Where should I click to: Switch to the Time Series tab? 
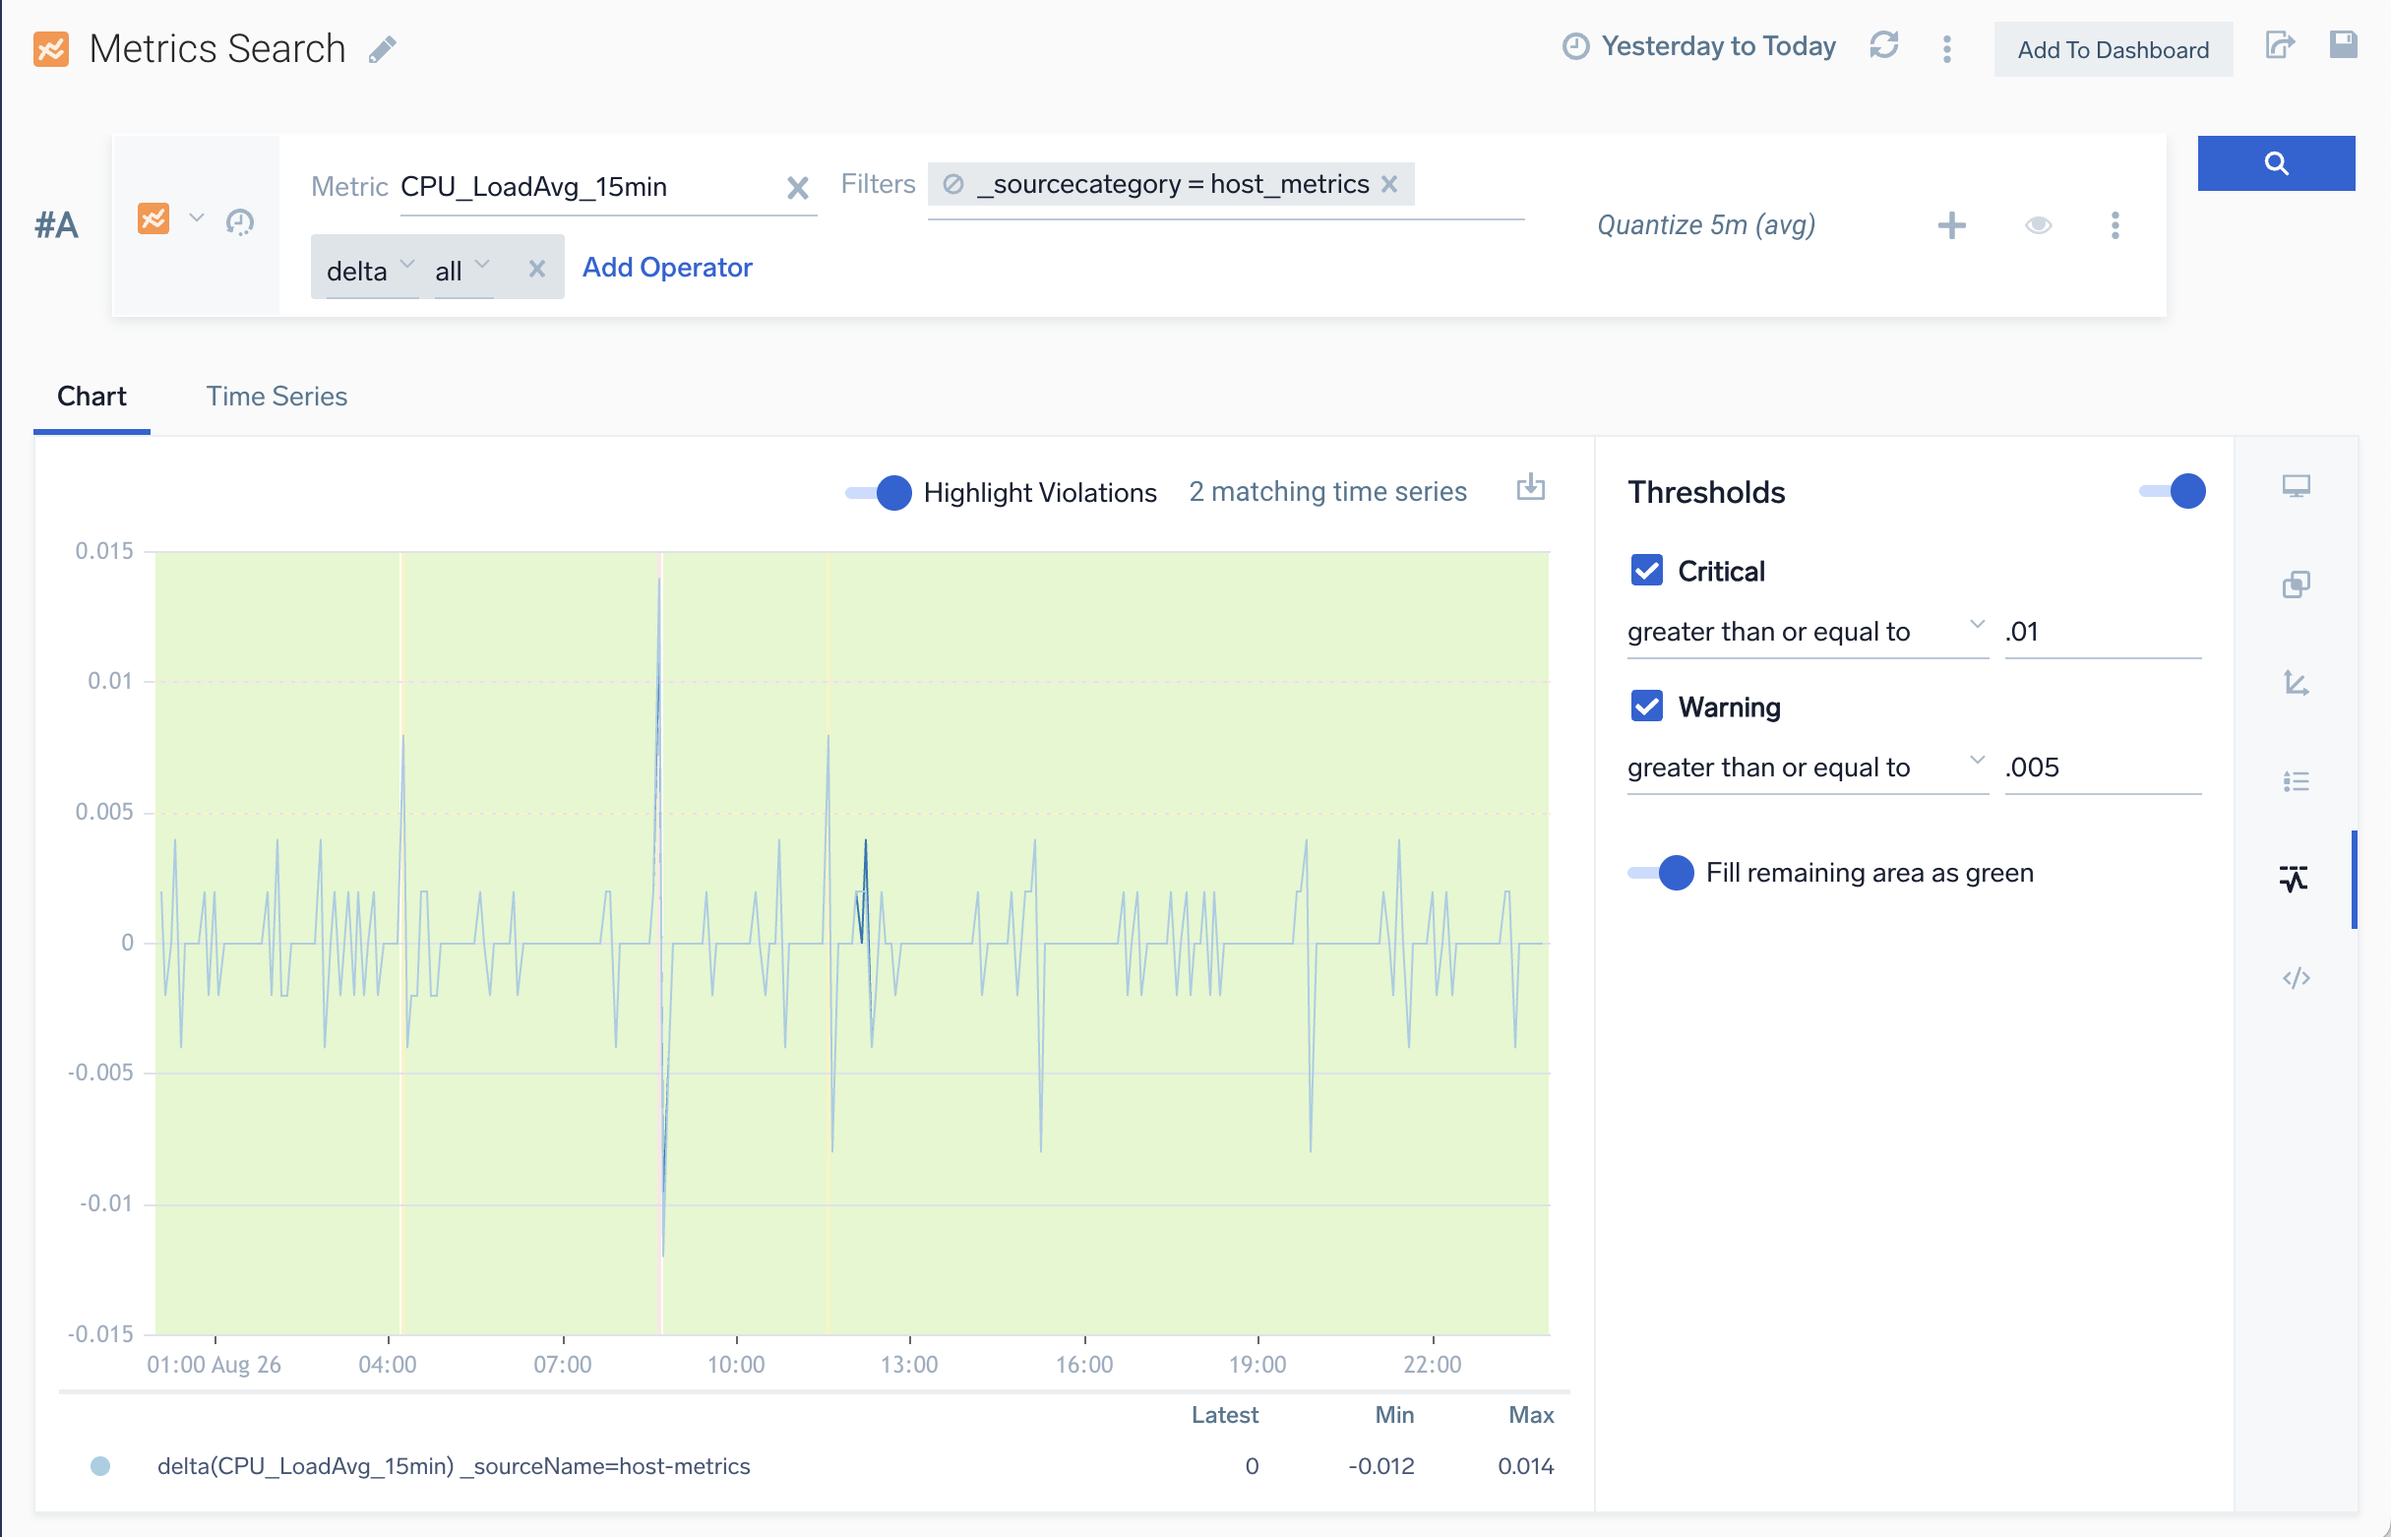276,397
